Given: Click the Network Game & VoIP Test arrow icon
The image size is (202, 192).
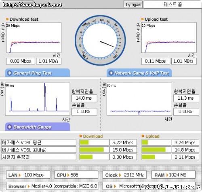Looking at the screenshot, I should pos(111,73).
